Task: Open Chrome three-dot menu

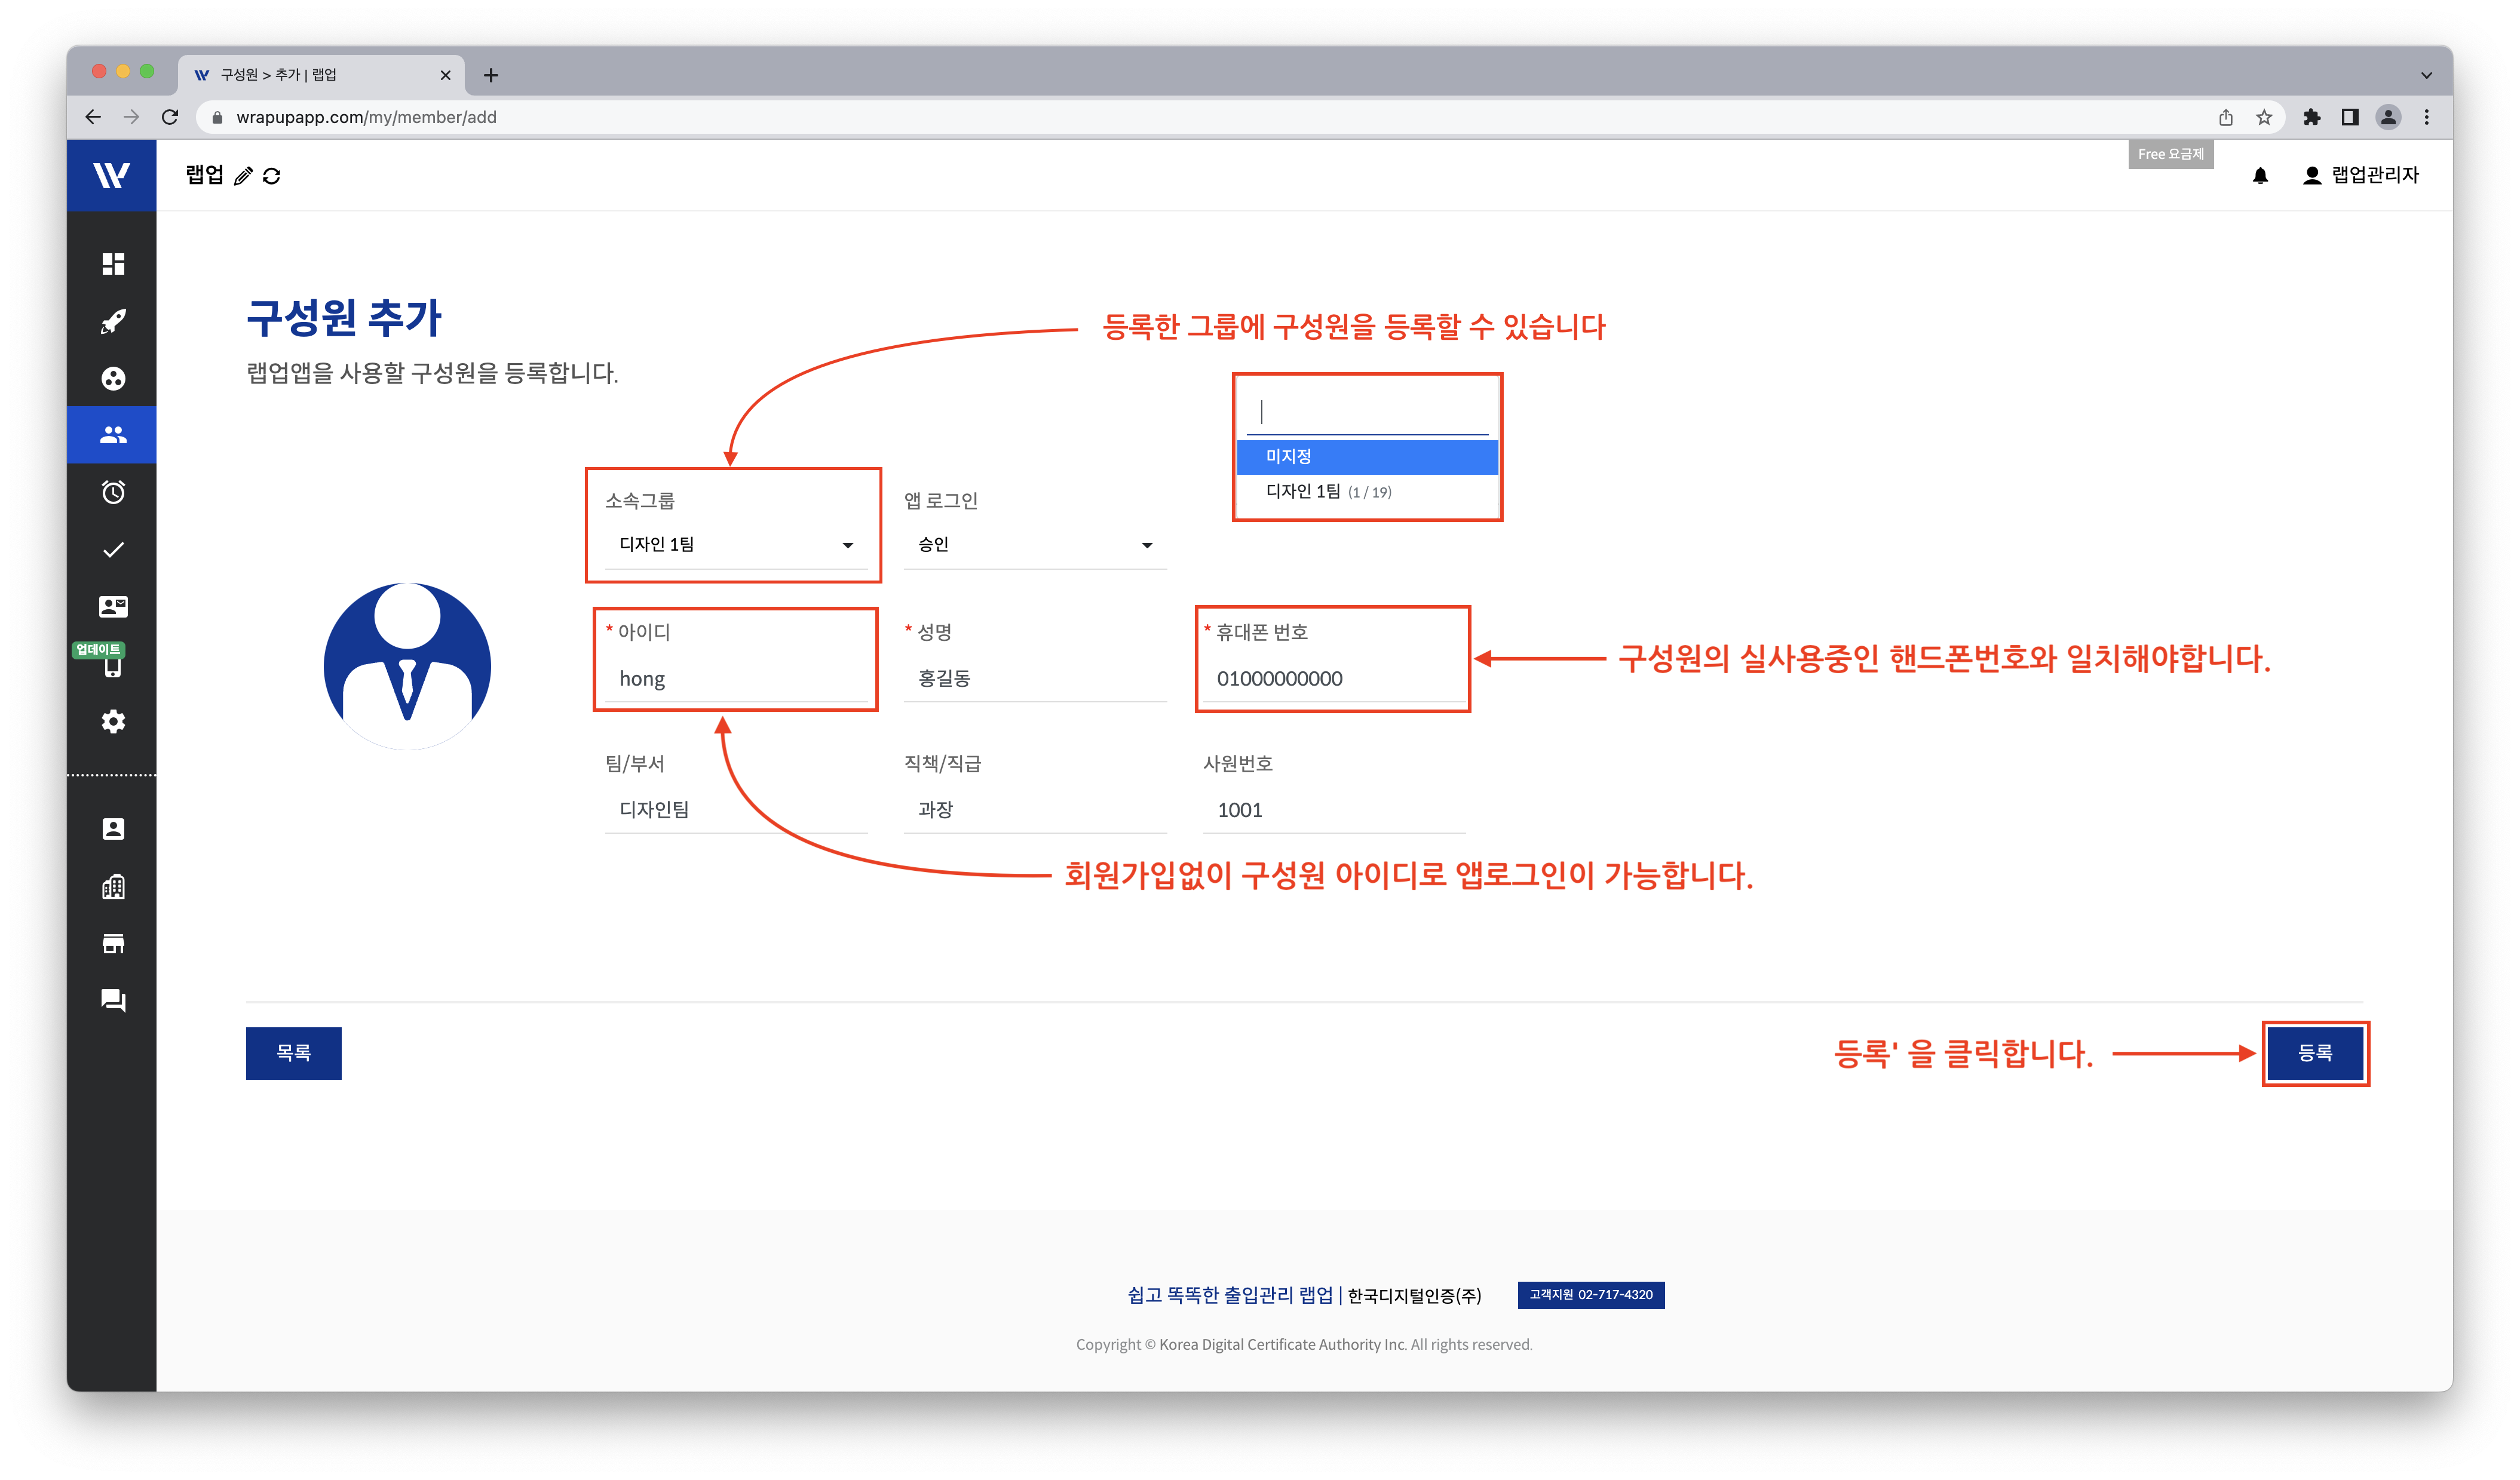Action: pos(2427,117)
